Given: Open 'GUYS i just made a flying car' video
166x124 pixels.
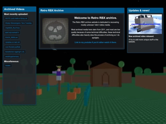Looking at the screenshot, I should click(x=16, y=18).
